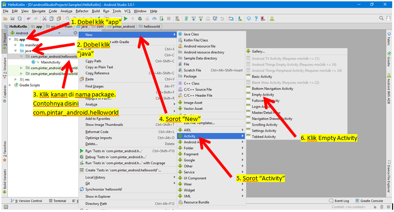Open the Gradle Console panel
This screenshot has width=394, height=212.
[x=369, y=201]
